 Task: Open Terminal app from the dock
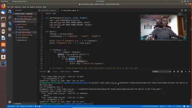tap(3, 19)
